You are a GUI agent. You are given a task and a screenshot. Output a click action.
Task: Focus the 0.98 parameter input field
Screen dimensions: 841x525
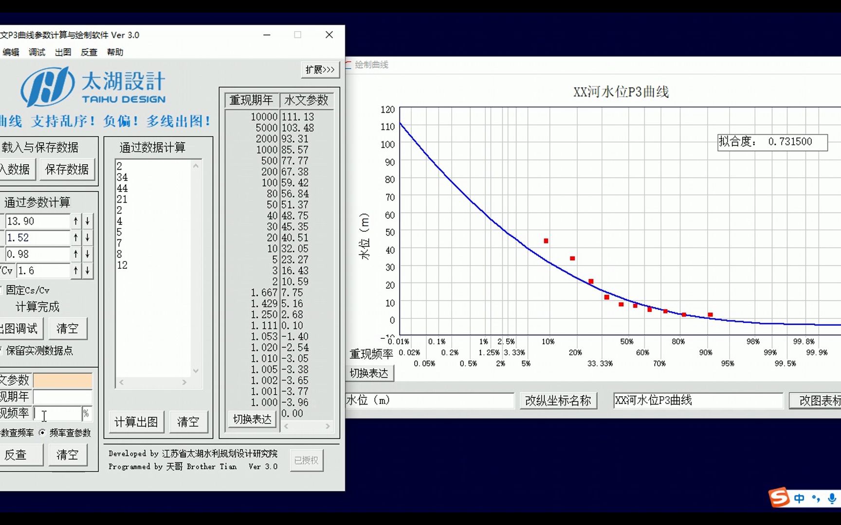click(x=37, y=254)
